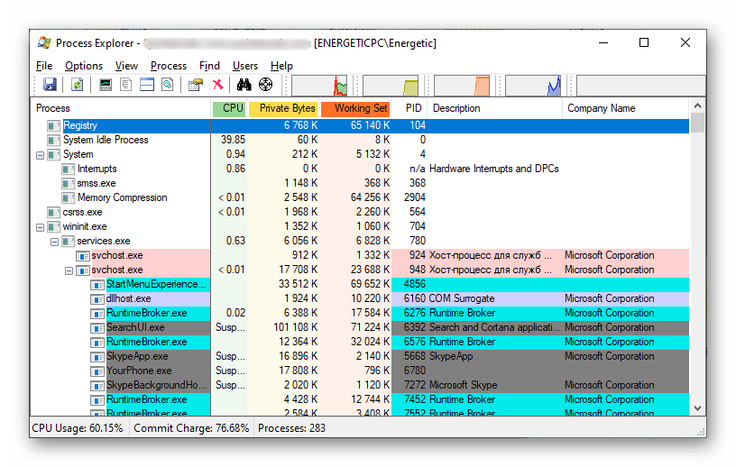736x467 pixels.
Task: Toggle the Show Lower Pane toolbar icon
Action: [x=147, y=85]
